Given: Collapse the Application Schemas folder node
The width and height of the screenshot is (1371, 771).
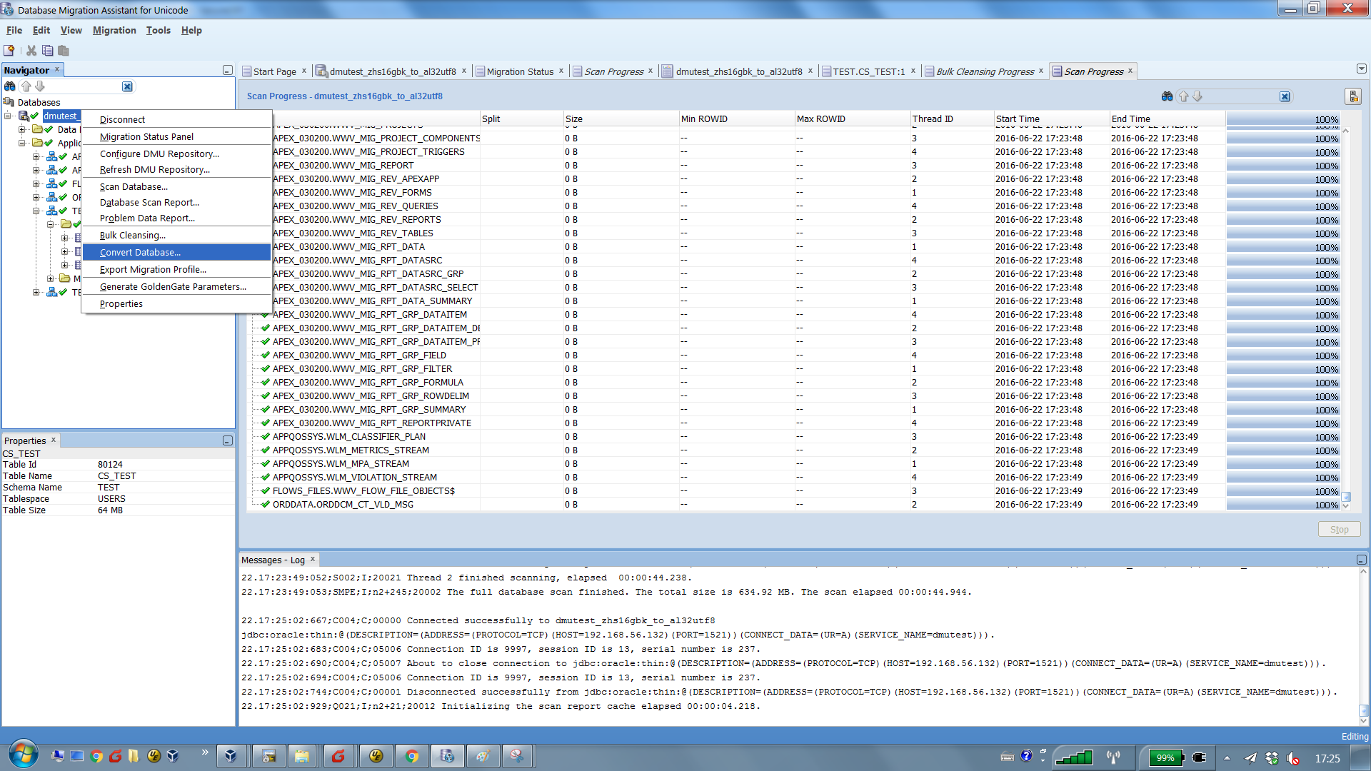Looking at the screenshot, I should pyautogui.click(x=22, y=143).
